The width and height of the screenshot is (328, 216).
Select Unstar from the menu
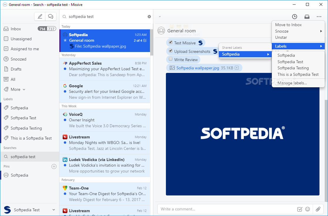pos(298,37)
